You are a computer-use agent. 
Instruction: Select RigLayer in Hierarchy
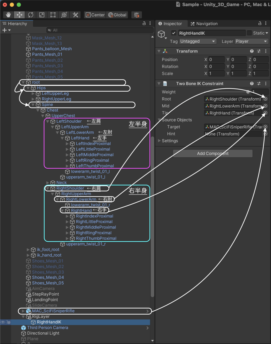click(41, 316)
